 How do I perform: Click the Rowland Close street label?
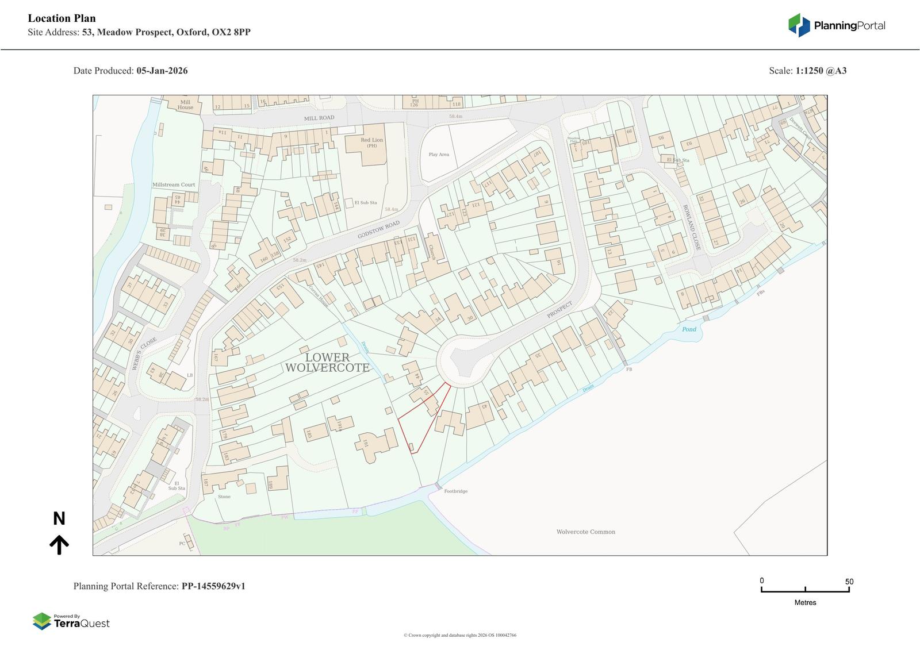[x=691, y=227]
